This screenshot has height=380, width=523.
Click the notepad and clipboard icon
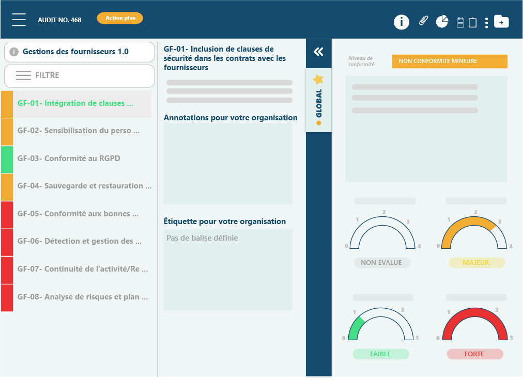point(466,23)
